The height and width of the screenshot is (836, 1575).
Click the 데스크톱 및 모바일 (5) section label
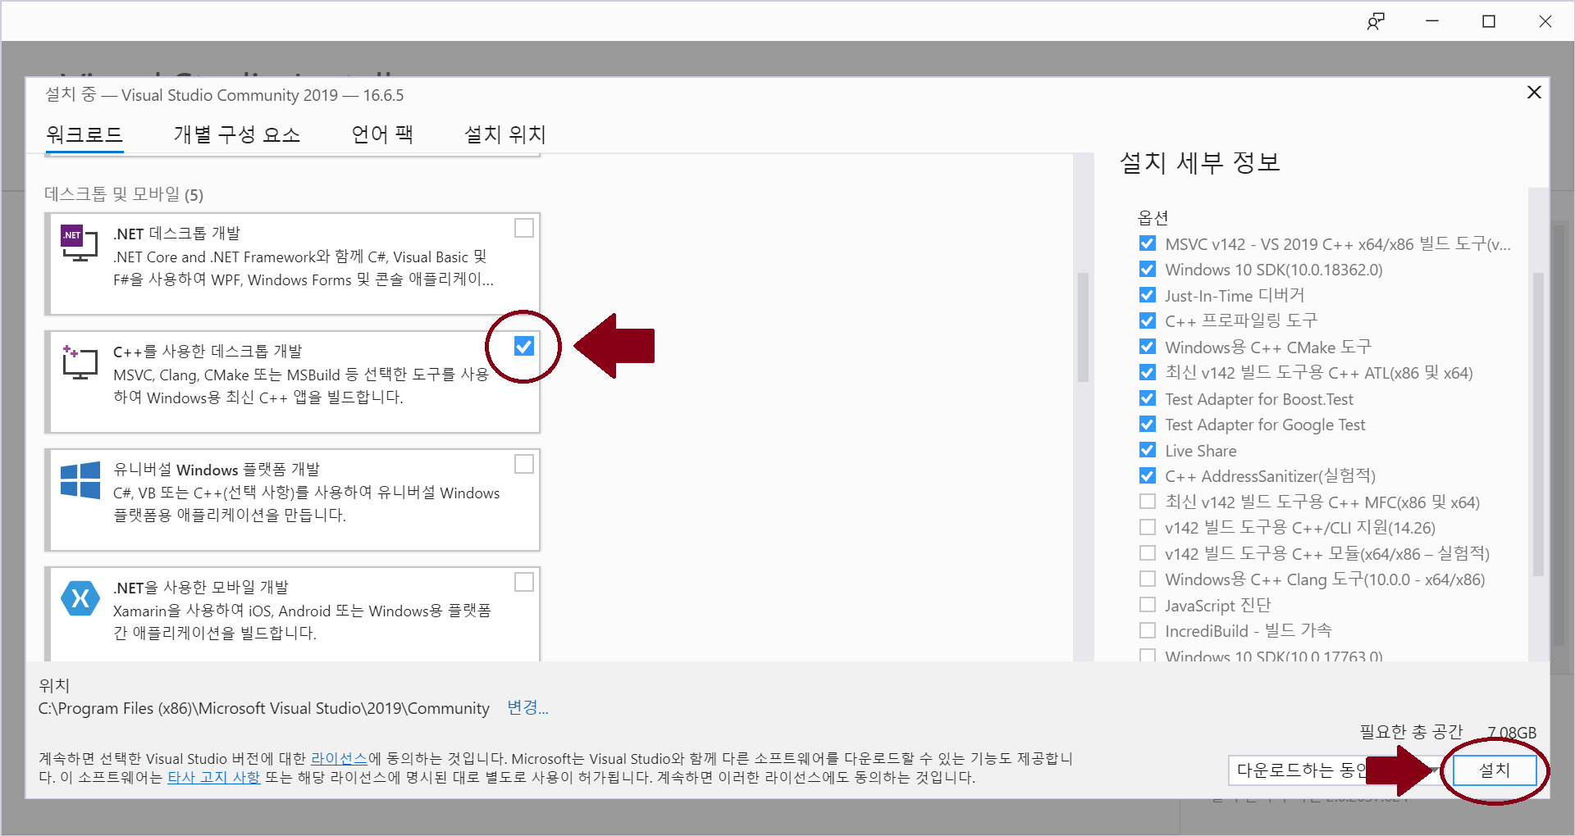[x=124, y=194]
